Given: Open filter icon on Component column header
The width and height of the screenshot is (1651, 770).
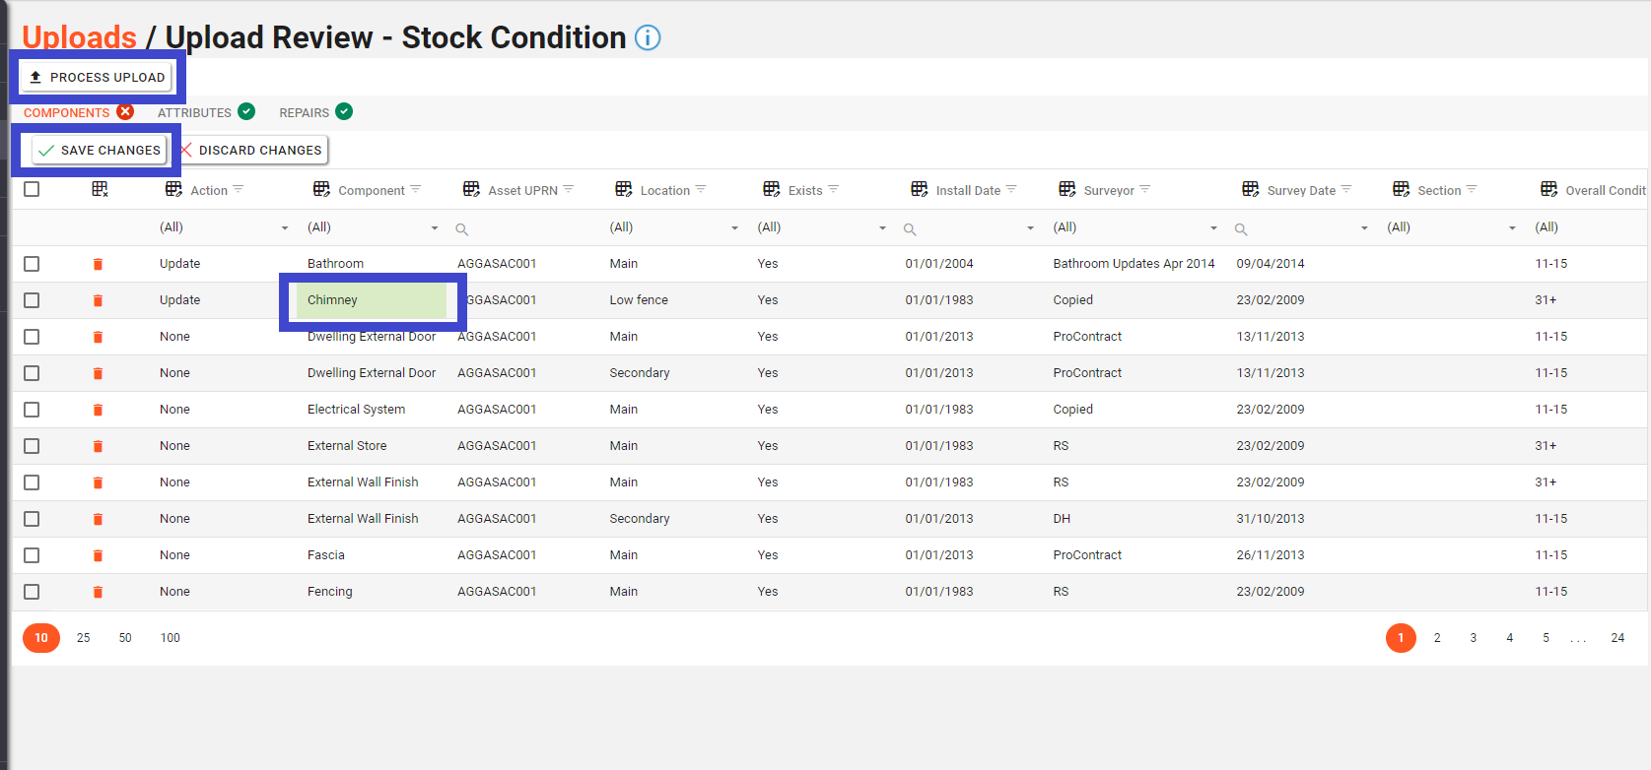Looking at the screenshot, I should [416, 189].
